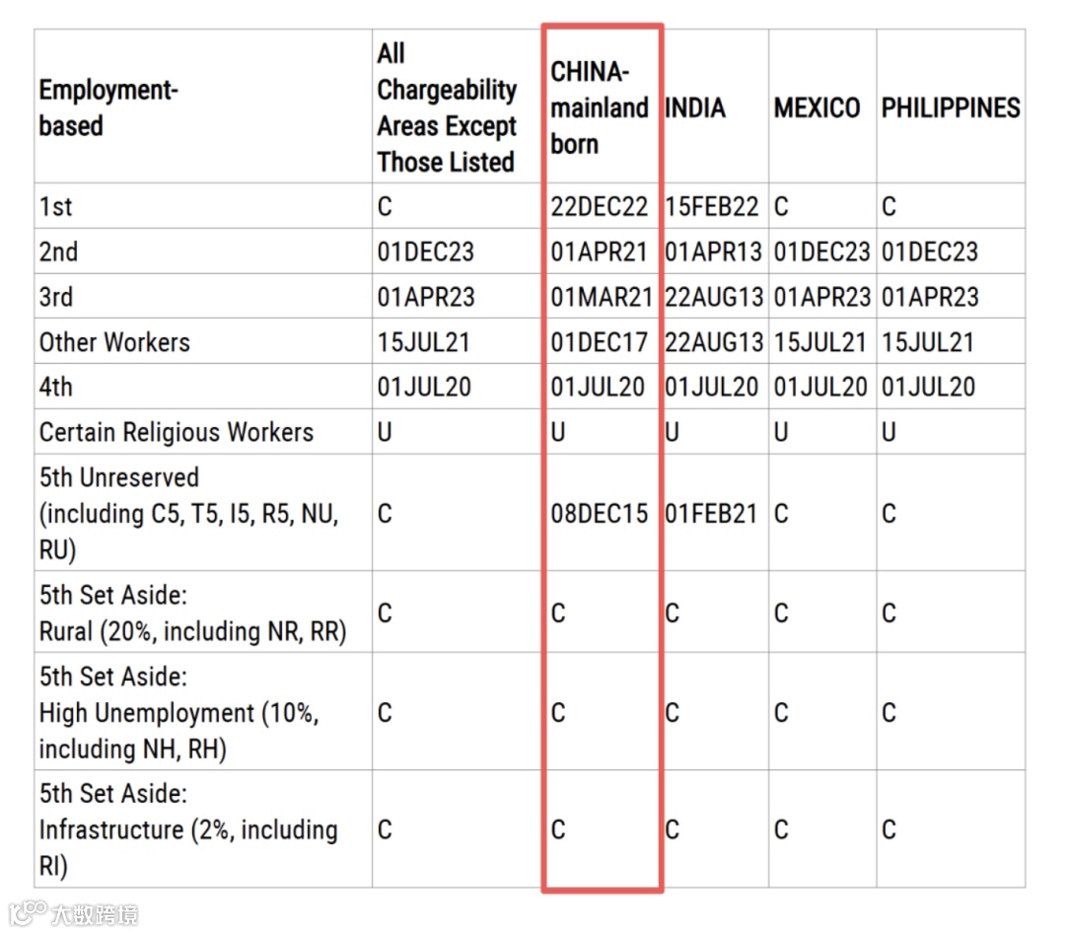Click the "3rd" row label
The width and height of the screenshot is (1065, 934).
coord(55,297)
